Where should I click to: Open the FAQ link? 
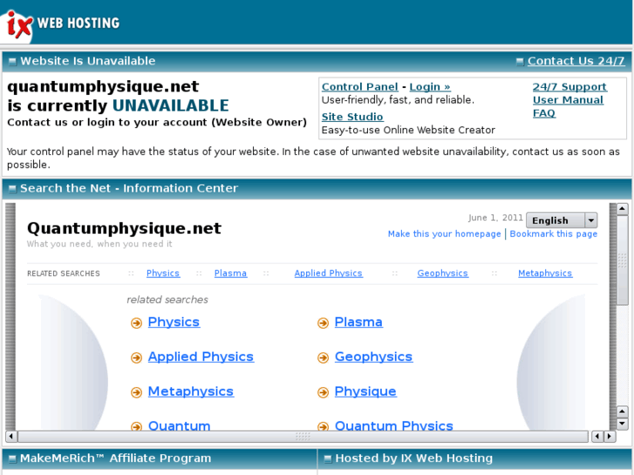click(x=544, y=113)
